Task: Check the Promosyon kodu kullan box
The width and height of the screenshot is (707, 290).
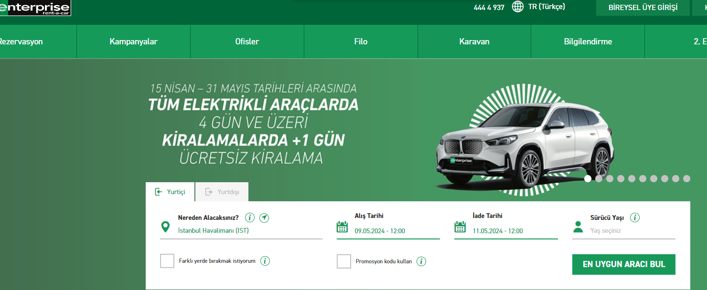Action: click(343, 261)
